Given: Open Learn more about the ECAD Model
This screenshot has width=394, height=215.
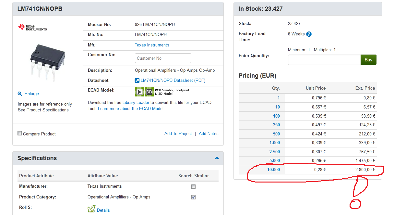Looking at the screenshot, I should coord(131,108).
